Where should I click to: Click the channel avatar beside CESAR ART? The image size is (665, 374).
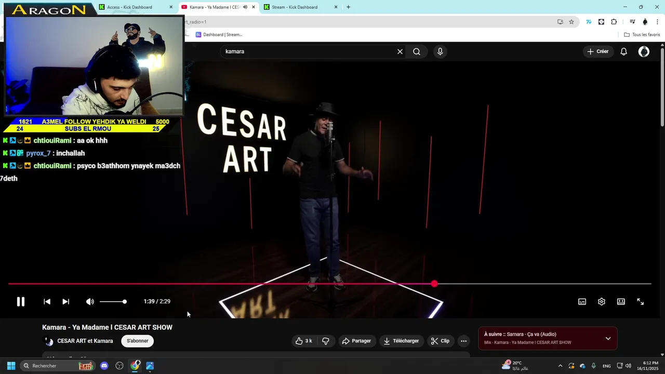[x=48, y=341]
